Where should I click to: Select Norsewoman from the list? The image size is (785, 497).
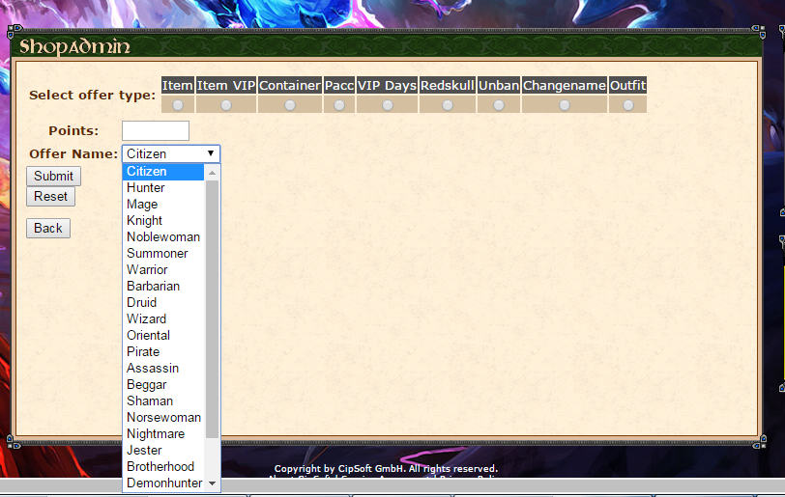click(x=163, y=418)
